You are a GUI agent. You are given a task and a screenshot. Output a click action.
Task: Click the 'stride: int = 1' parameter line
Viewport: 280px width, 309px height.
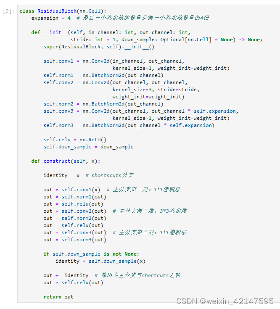point(166,40)
